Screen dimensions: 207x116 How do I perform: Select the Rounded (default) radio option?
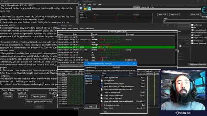click(192, 30)
